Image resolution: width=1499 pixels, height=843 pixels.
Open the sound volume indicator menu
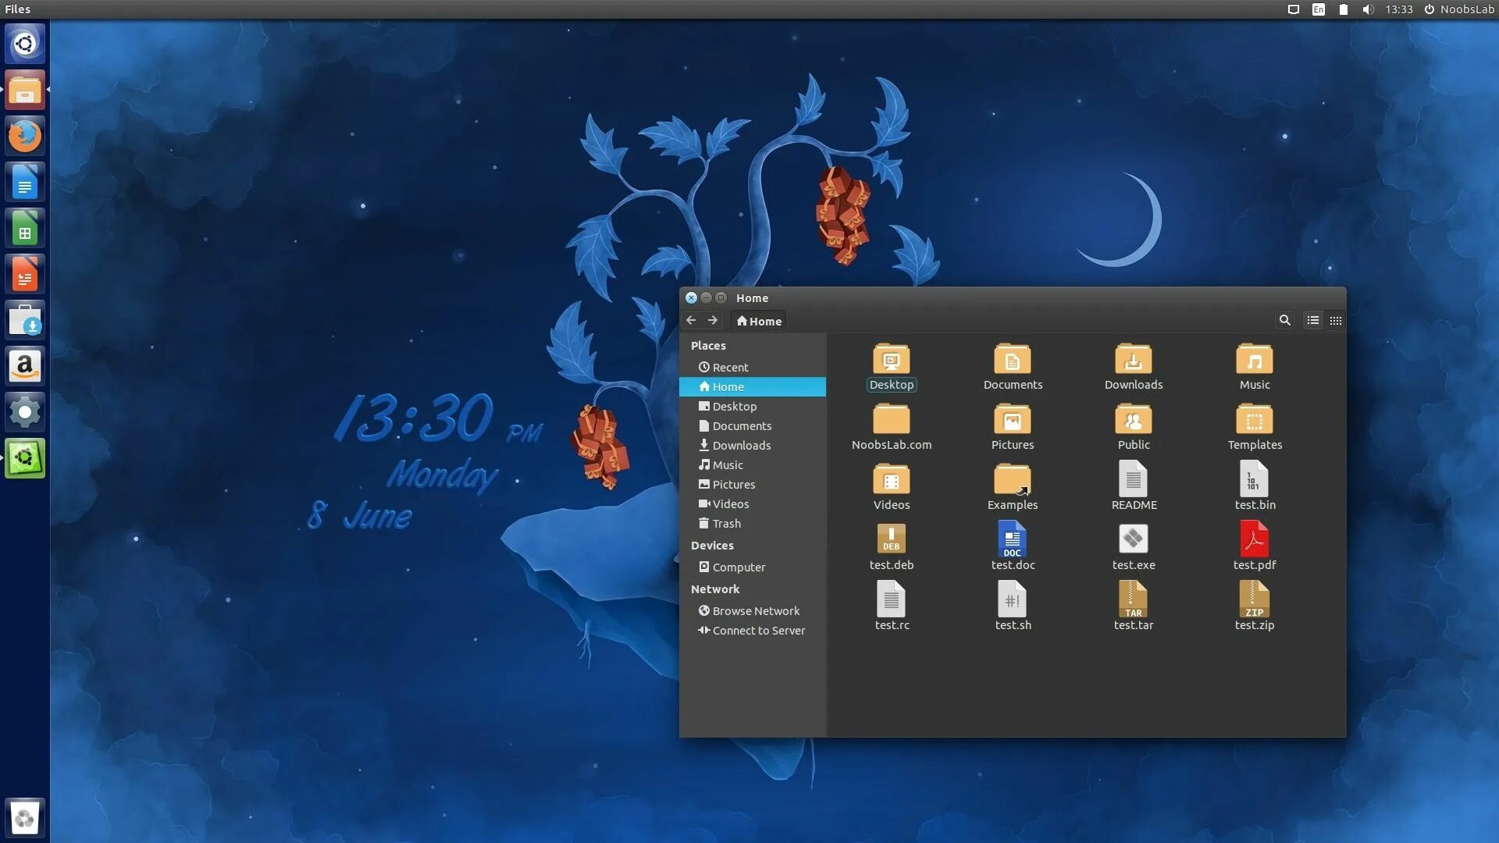click(1368, 9)
